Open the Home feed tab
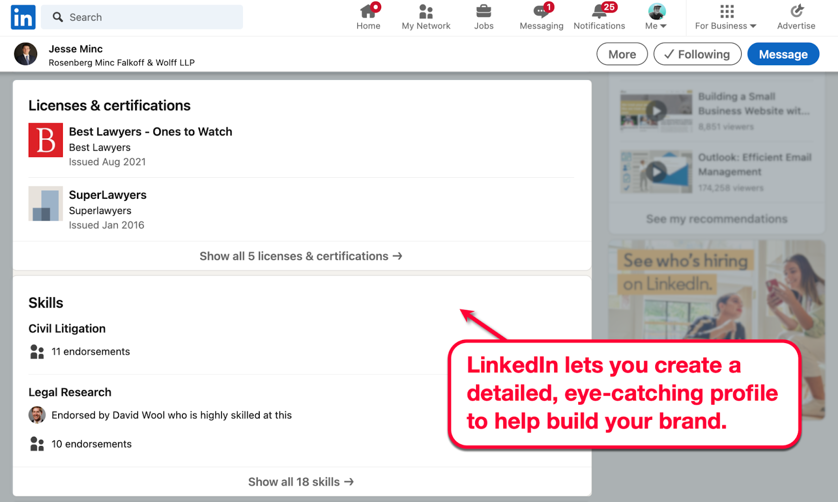 point(368,17)
